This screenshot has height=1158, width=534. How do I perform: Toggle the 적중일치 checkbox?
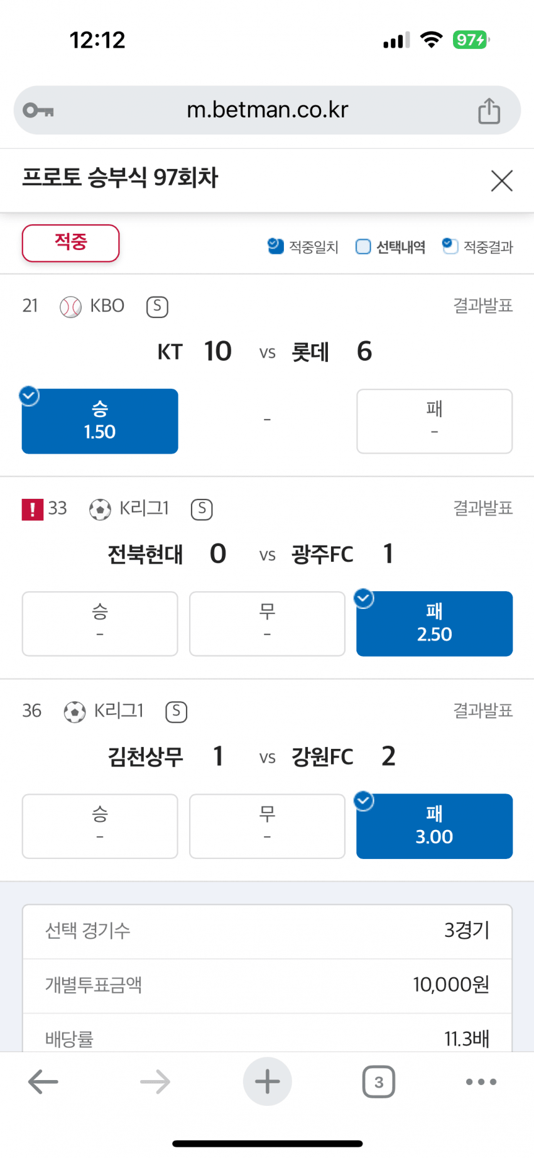tap(275, 246)
